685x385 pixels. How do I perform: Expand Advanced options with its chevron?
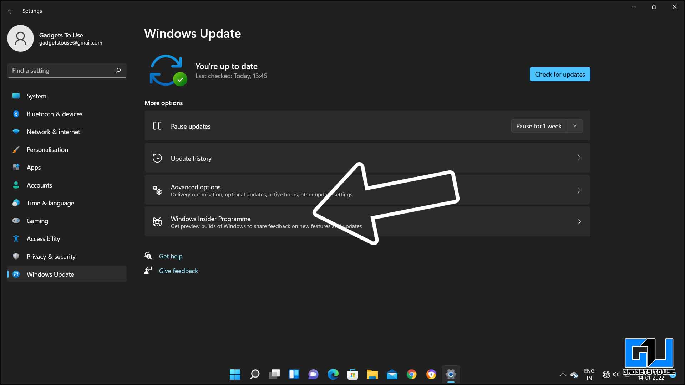579,190
